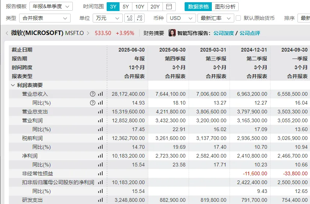Screen dimensions: 310x204
Task: Open chart icon for 税前利润 row
Action: [x=100, y=138]
